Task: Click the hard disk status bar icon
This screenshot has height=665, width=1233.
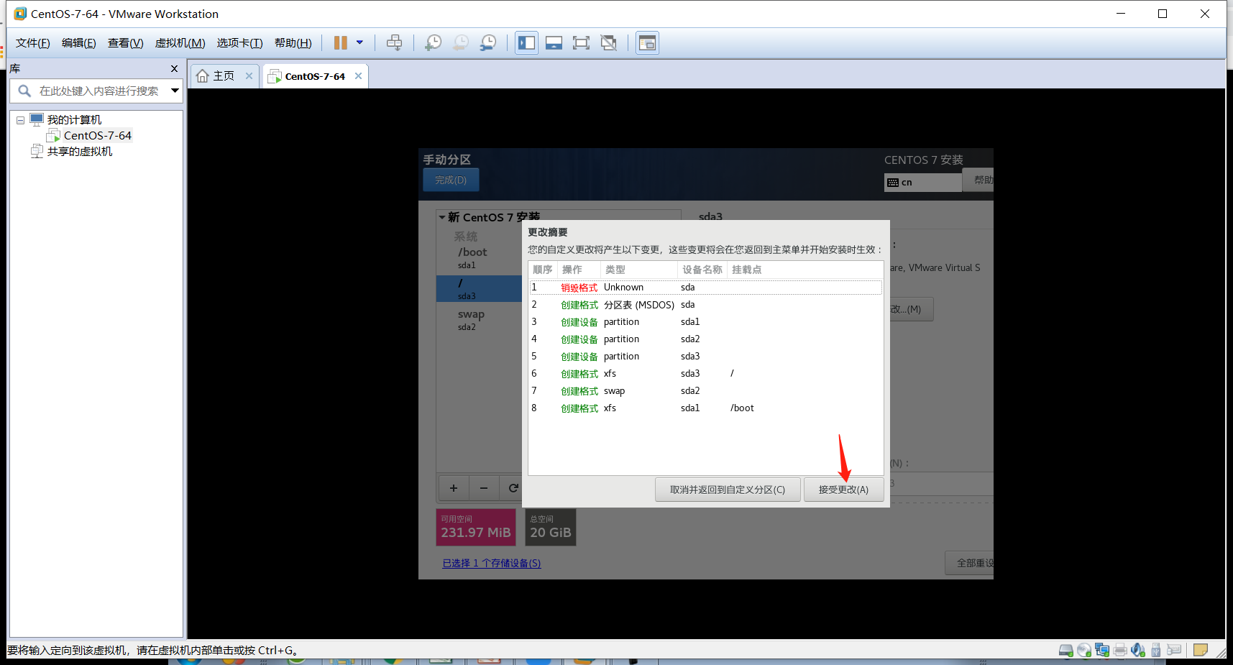Action: click(x=1066, y=651)
